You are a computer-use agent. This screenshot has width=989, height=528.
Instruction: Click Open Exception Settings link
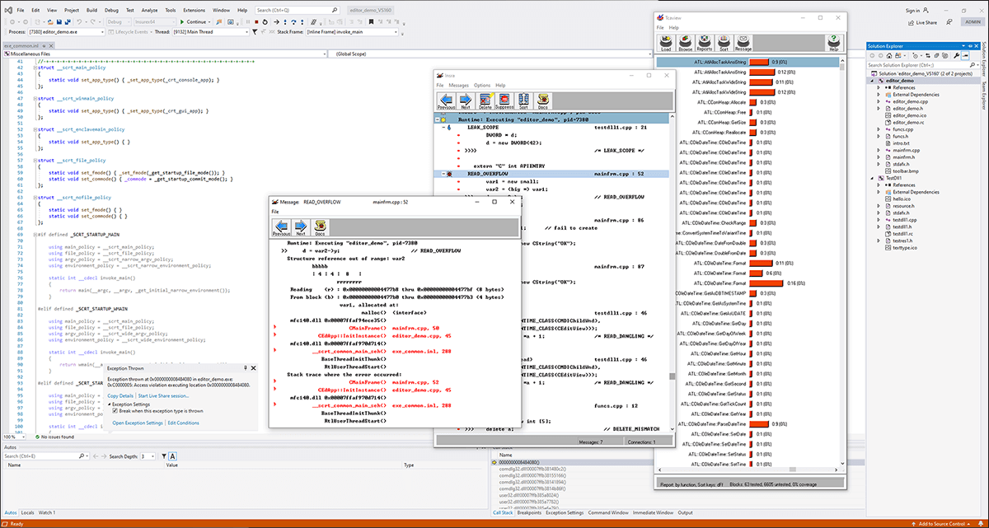click(138, 423)
